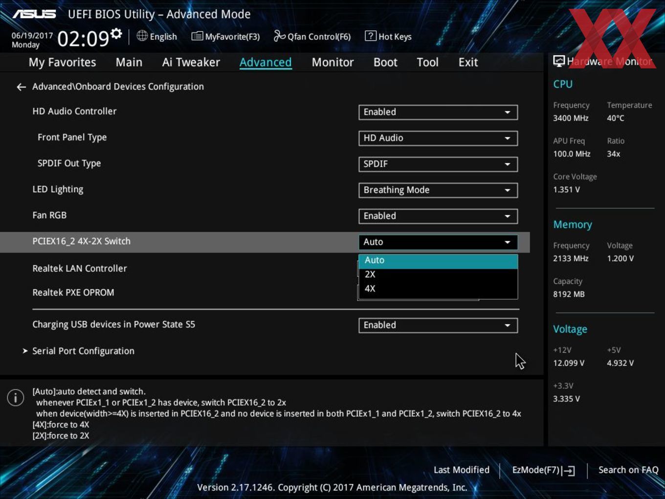Click Last Modified at the bottom
The width and height of the screenshot is (665, 499).
(462, 470)
